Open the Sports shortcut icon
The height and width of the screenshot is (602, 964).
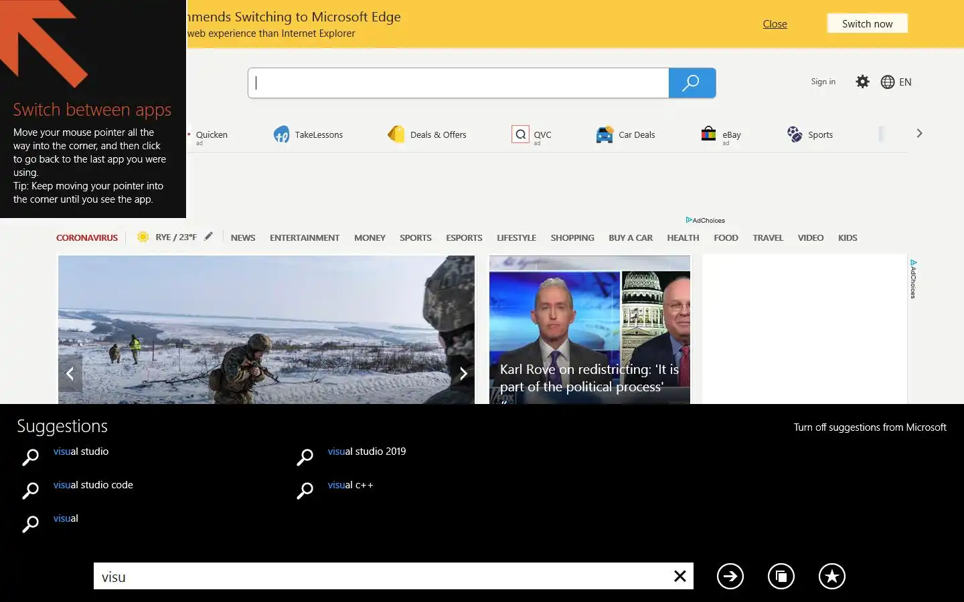(795, 134)
